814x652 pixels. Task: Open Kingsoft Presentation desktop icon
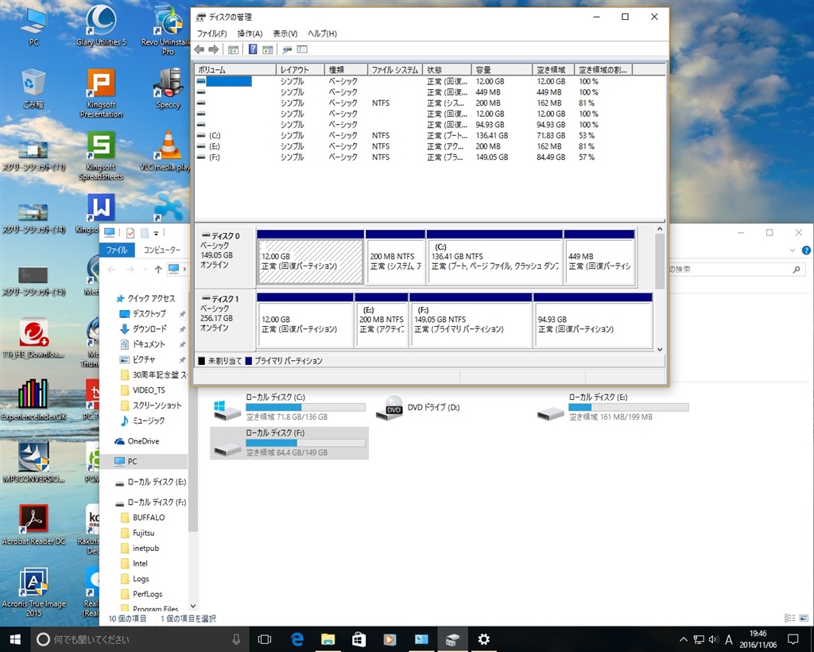(x=101, y=83)
